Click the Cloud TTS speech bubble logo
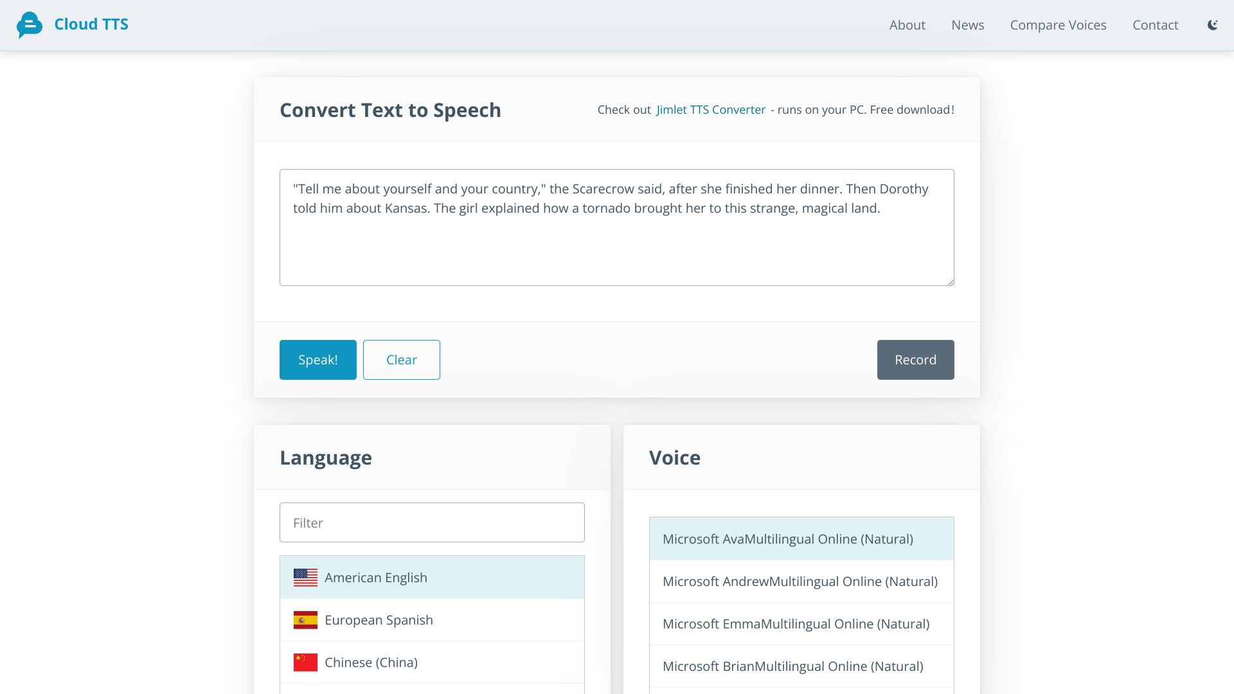The height and width of the screenshot is (694, 1234). tap(30, 25)
